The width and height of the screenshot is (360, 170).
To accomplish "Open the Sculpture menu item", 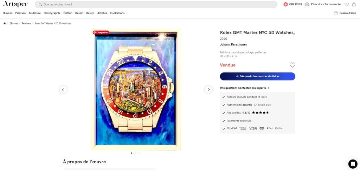I will (x=35, y=13).
